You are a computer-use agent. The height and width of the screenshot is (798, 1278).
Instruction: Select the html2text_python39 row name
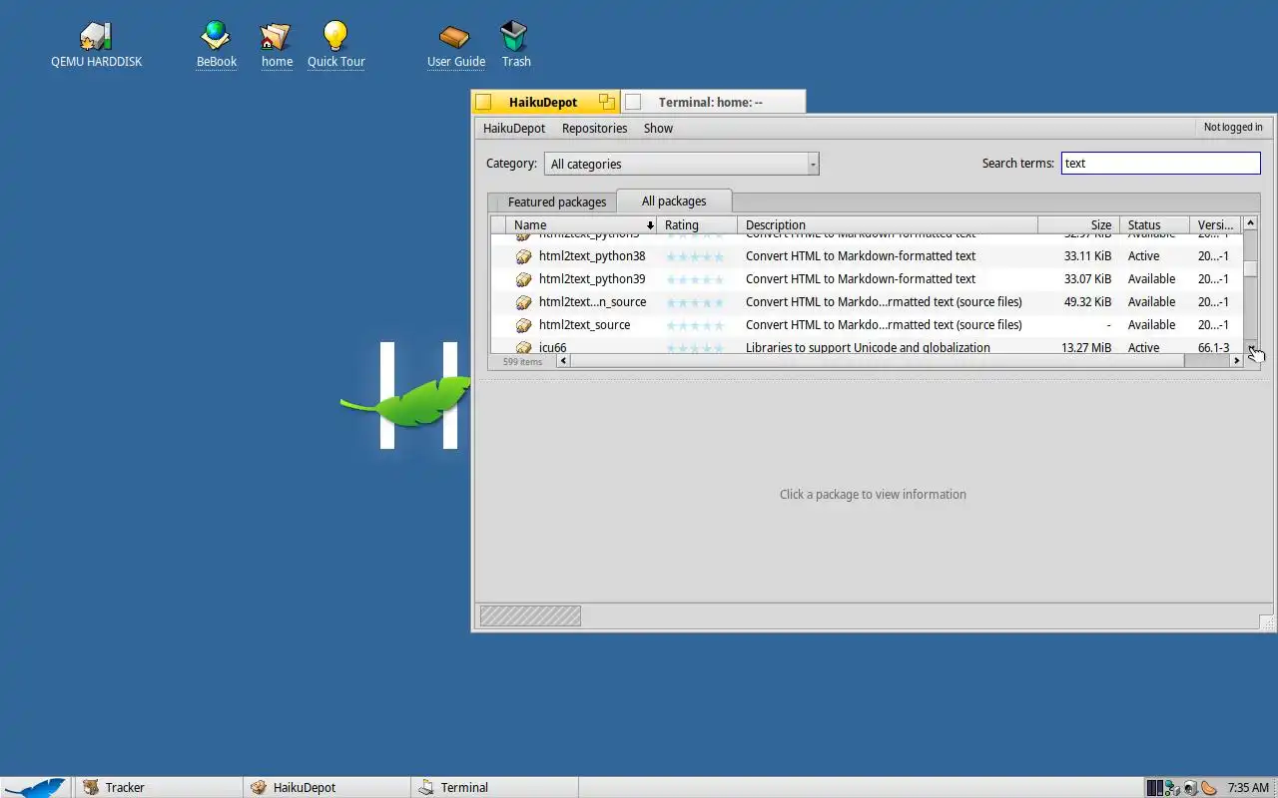[x=592, y=279]
